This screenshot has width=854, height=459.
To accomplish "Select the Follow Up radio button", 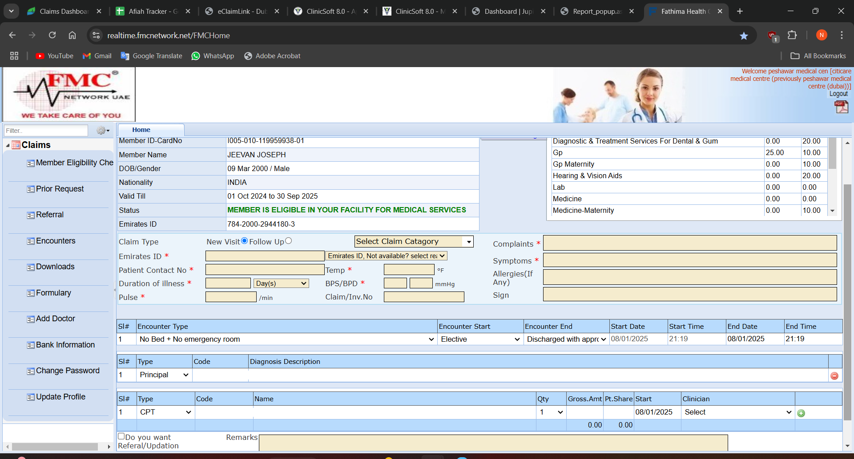I will tap(289, 241).
